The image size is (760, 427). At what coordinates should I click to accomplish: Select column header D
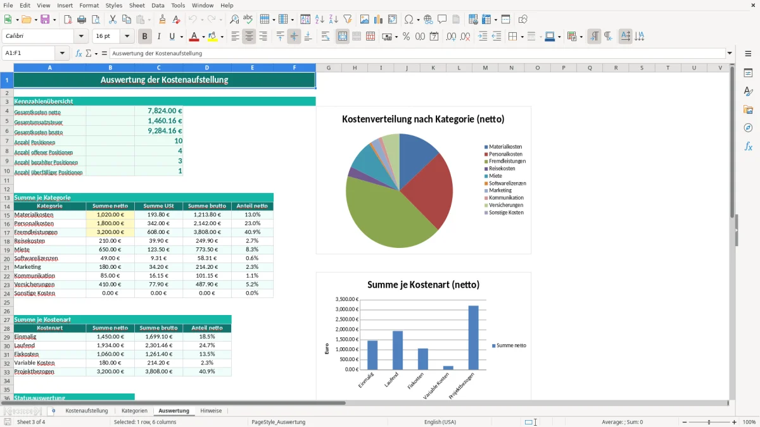coord(207,68)
